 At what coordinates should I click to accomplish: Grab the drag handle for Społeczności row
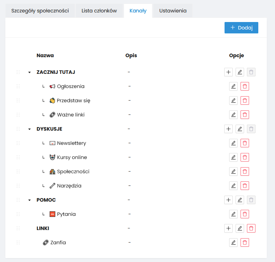tap(18, 171)
